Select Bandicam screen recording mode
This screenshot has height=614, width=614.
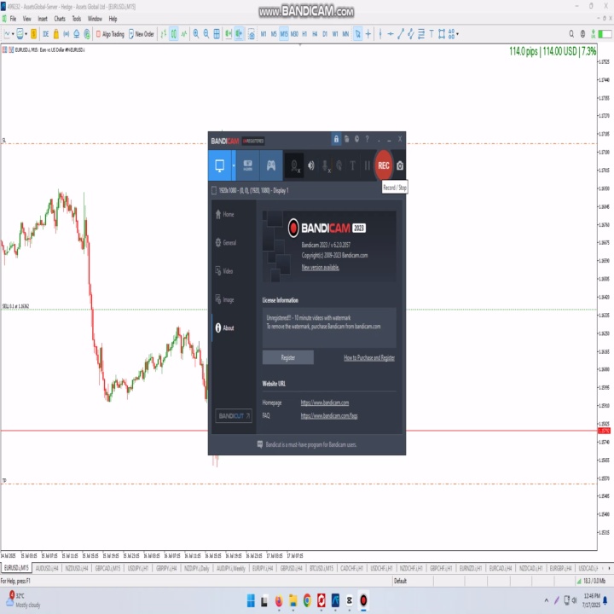220,165
